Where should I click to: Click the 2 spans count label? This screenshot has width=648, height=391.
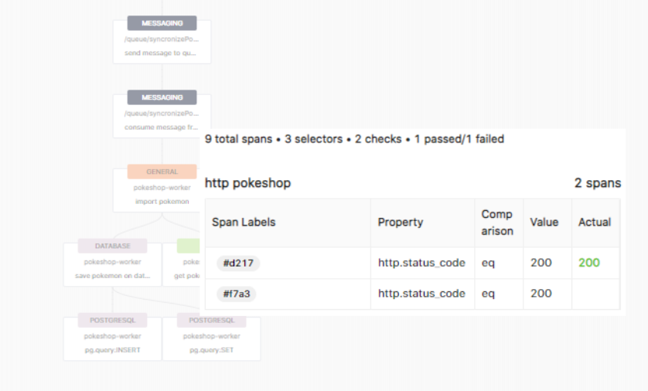pos(598,183)
